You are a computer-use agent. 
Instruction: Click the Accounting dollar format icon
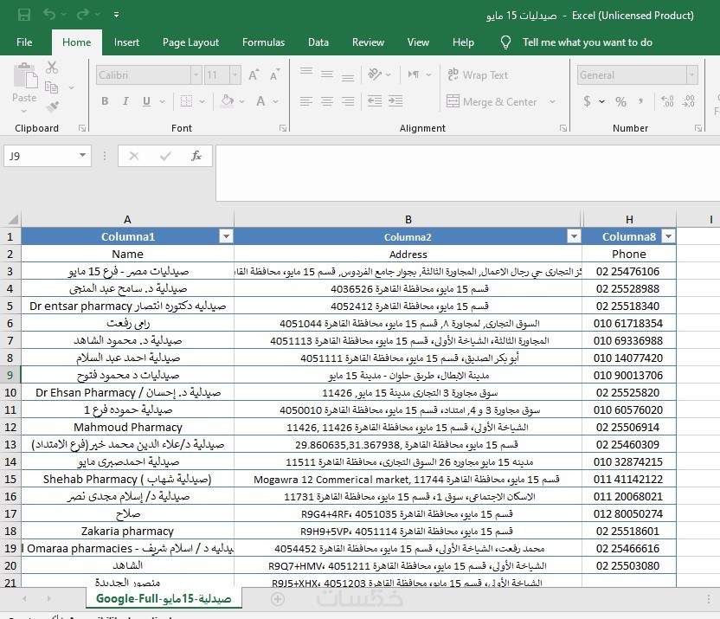[587, 101]
